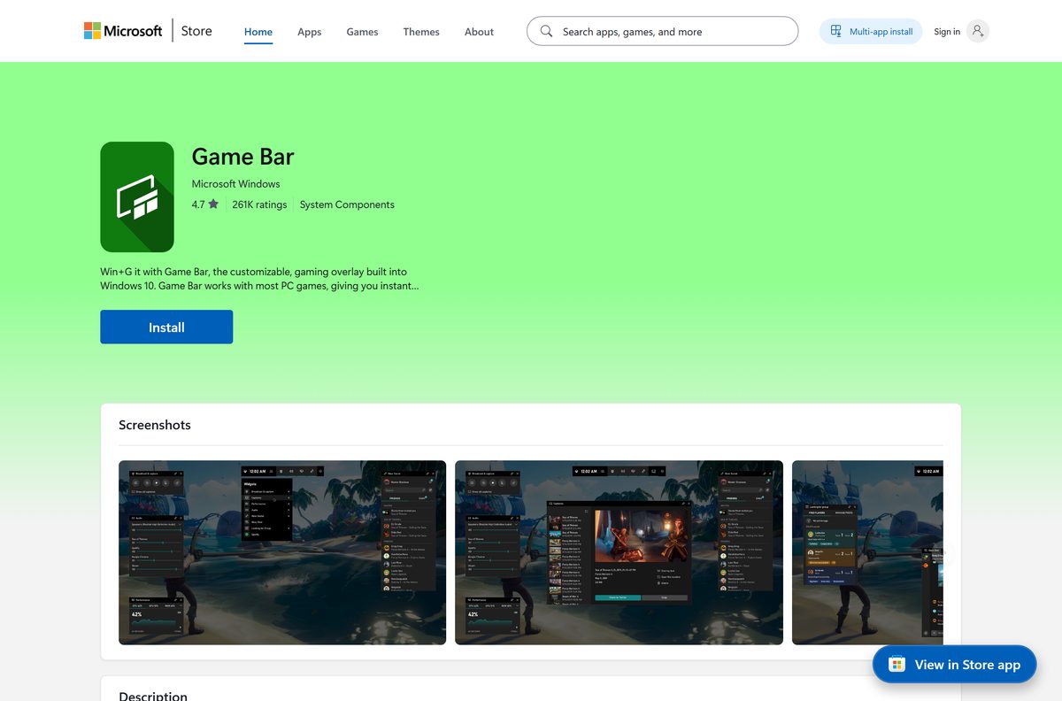The image size is (1062, 701).
Task: Open the third partially visible screenshot
Action: [x=867, y=552]
